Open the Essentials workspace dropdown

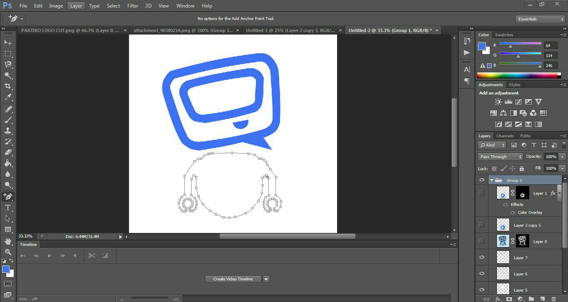pos(540,19)
